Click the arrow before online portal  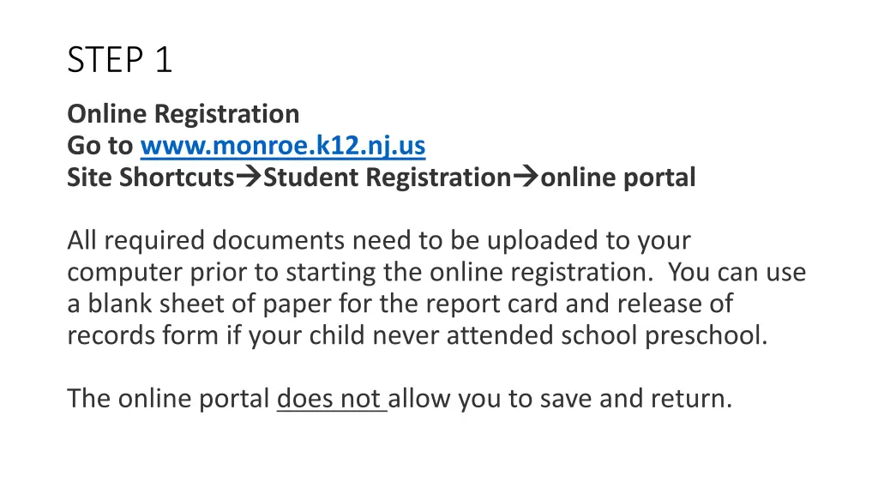(x=526, y=177)
